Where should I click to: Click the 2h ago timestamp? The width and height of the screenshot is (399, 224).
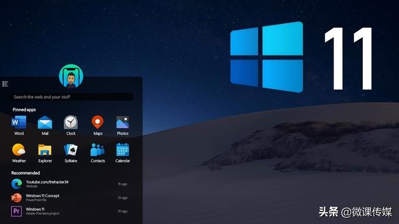click(x=123, y=198)
